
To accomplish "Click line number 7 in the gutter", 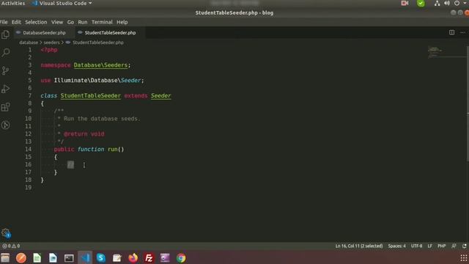I will point(29,95).
